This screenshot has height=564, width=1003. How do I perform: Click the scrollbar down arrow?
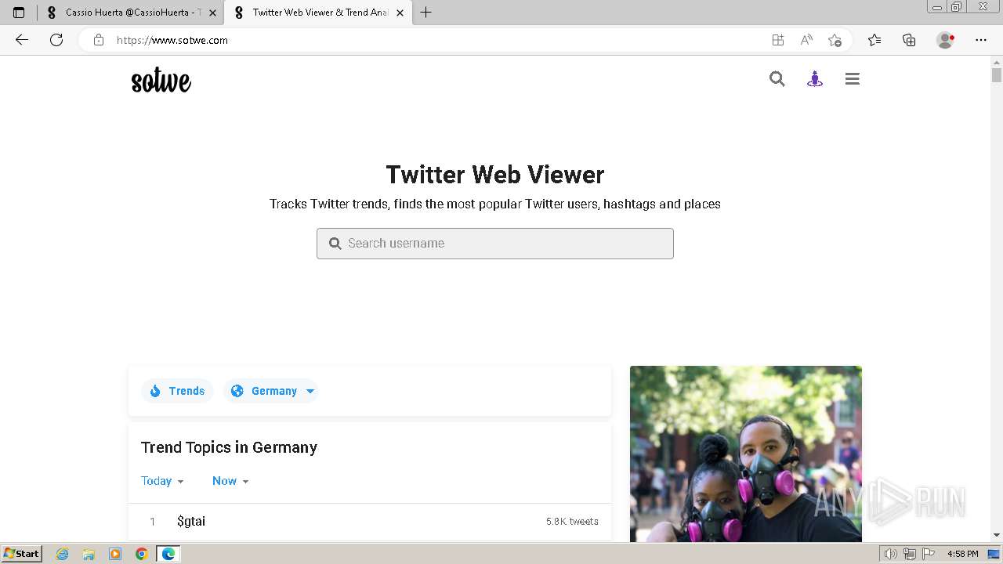coord(997,535)
